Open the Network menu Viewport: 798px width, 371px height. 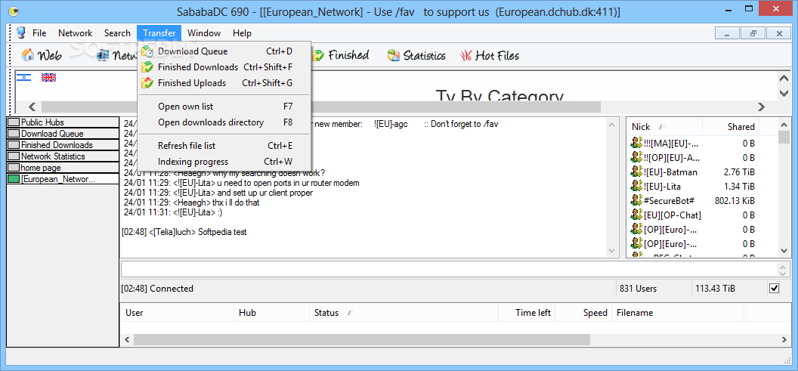pos(76,33)
